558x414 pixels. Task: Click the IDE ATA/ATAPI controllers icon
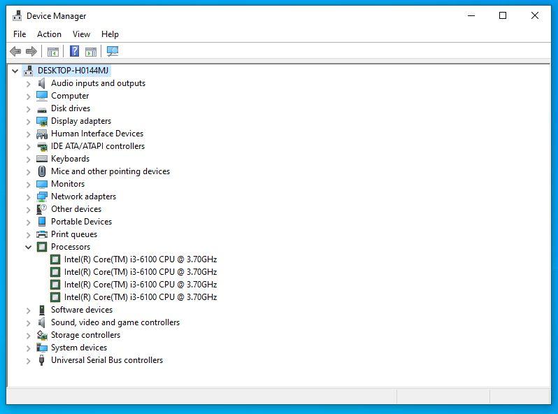pos(42,146)
